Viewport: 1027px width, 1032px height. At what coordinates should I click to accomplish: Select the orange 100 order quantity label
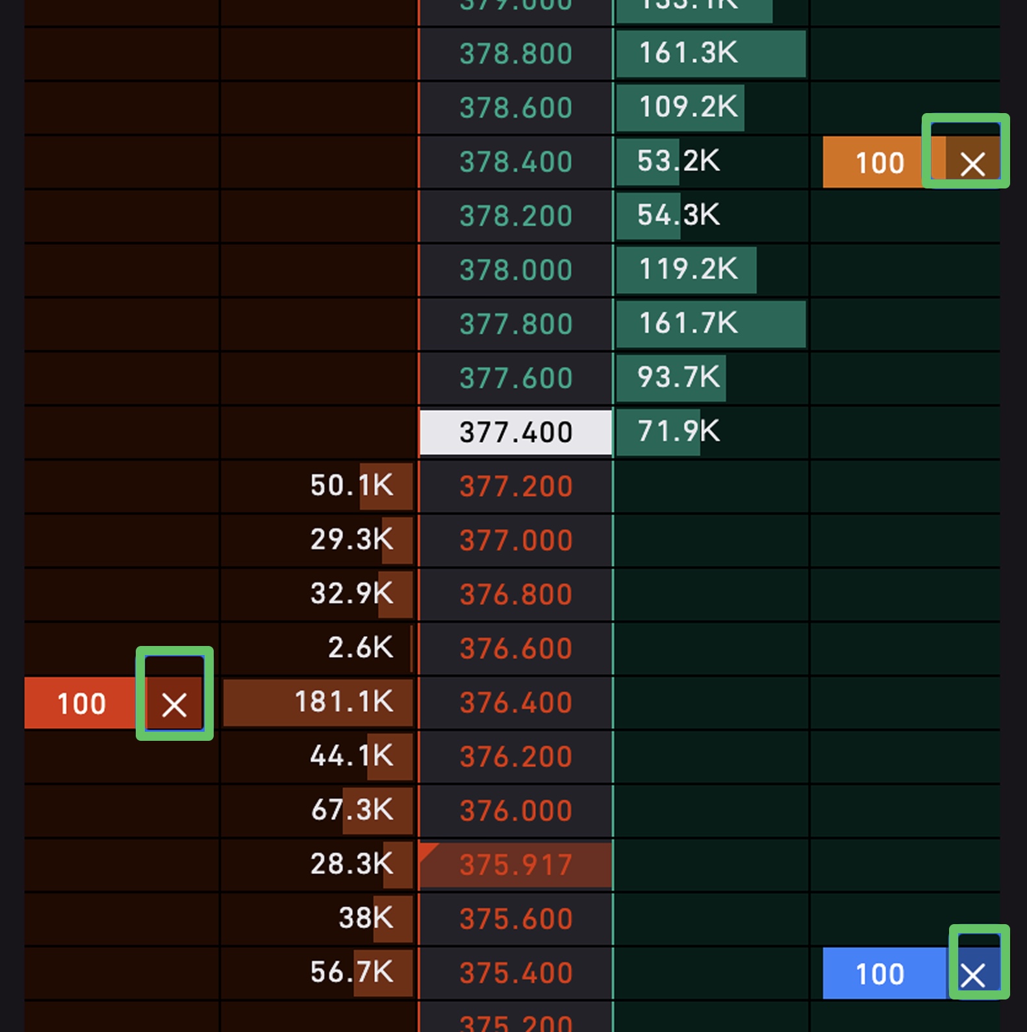click(880, 163)
